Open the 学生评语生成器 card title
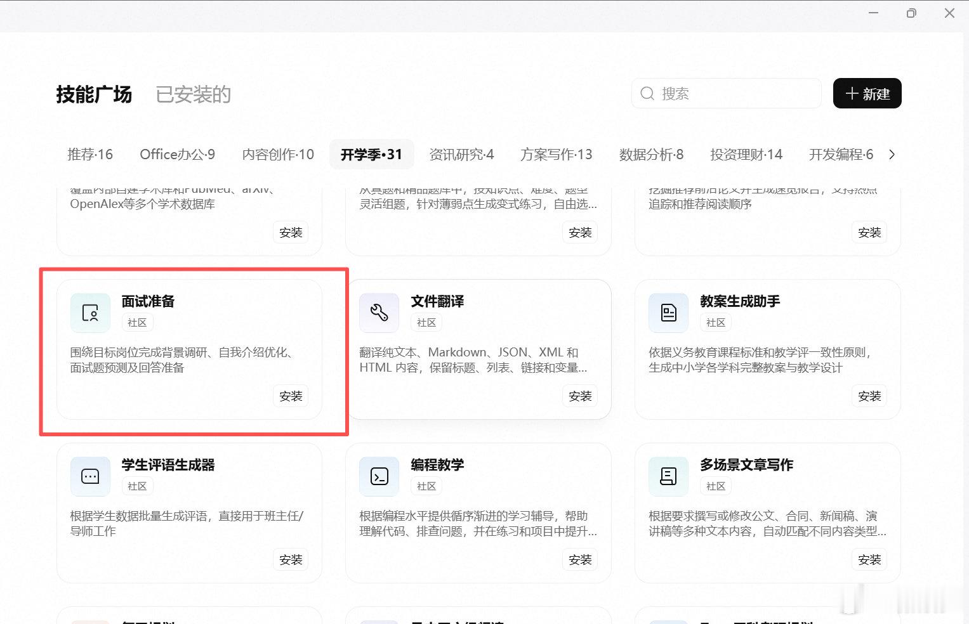Viewport: 969px width, 624px height. point(168,465)
